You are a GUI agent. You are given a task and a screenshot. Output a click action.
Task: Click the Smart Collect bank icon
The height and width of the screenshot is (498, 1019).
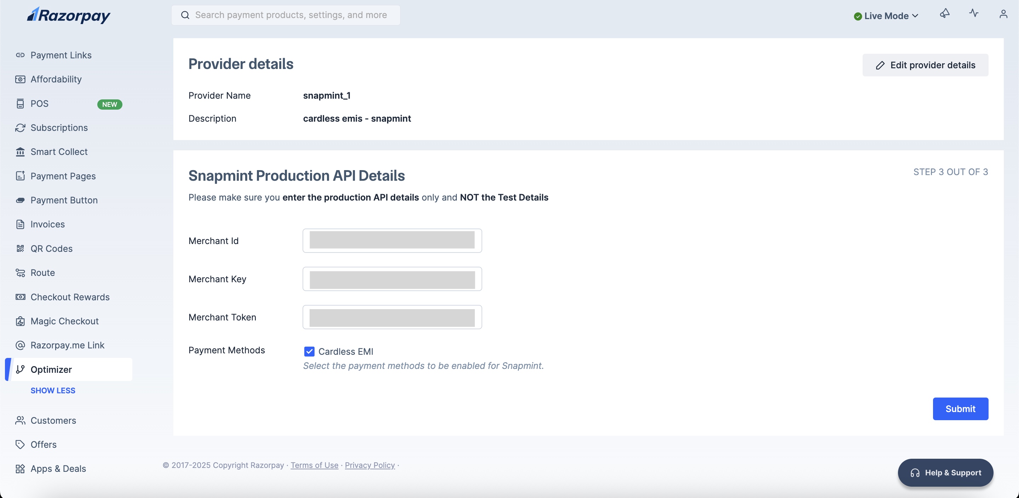[20, 152]
